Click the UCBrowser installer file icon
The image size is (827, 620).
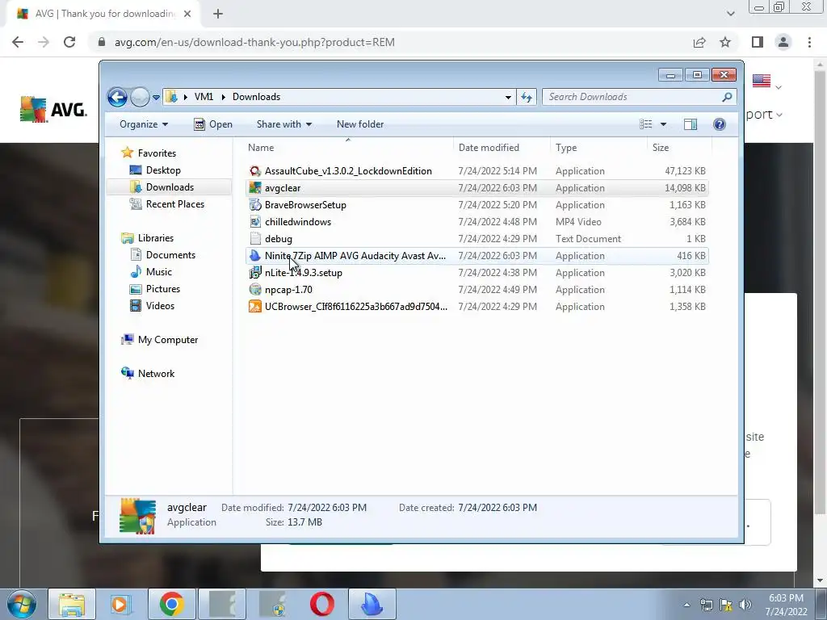pyautogui.click(x=255, y=306)
